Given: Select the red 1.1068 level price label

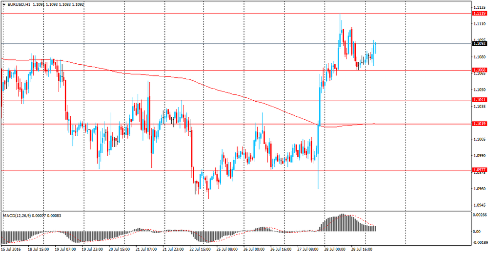Looking at the screenshot, I should (x=479, y=70).
